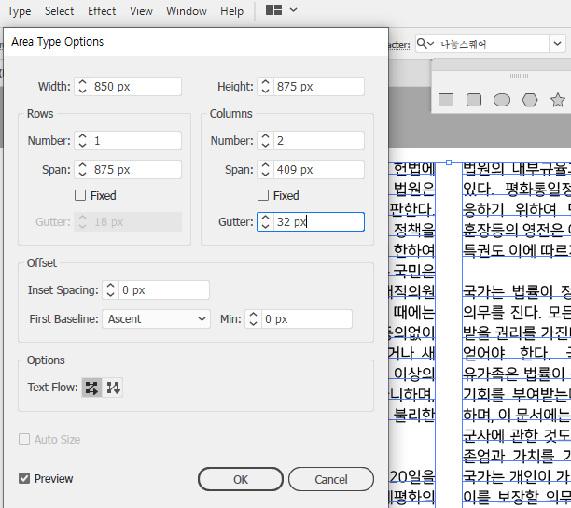Toggle Fixed checkbox under Rows
Viewport: 571px width, 508px height.
pyautogui.click(x=80, y=196)
